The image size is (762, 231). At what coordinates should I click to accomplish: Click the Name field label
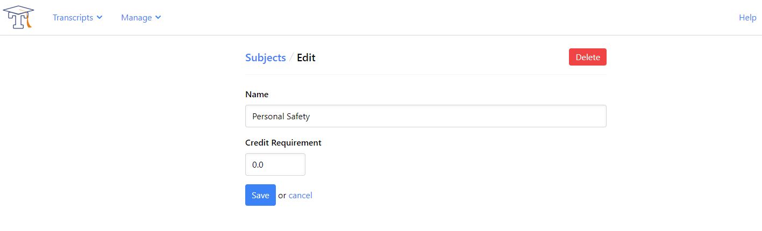[x=257, y=94]
